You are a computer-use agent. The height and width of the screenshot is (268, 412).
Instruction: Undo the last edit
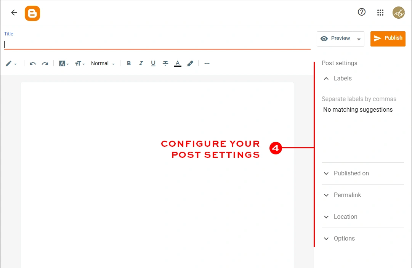point(32,63)
